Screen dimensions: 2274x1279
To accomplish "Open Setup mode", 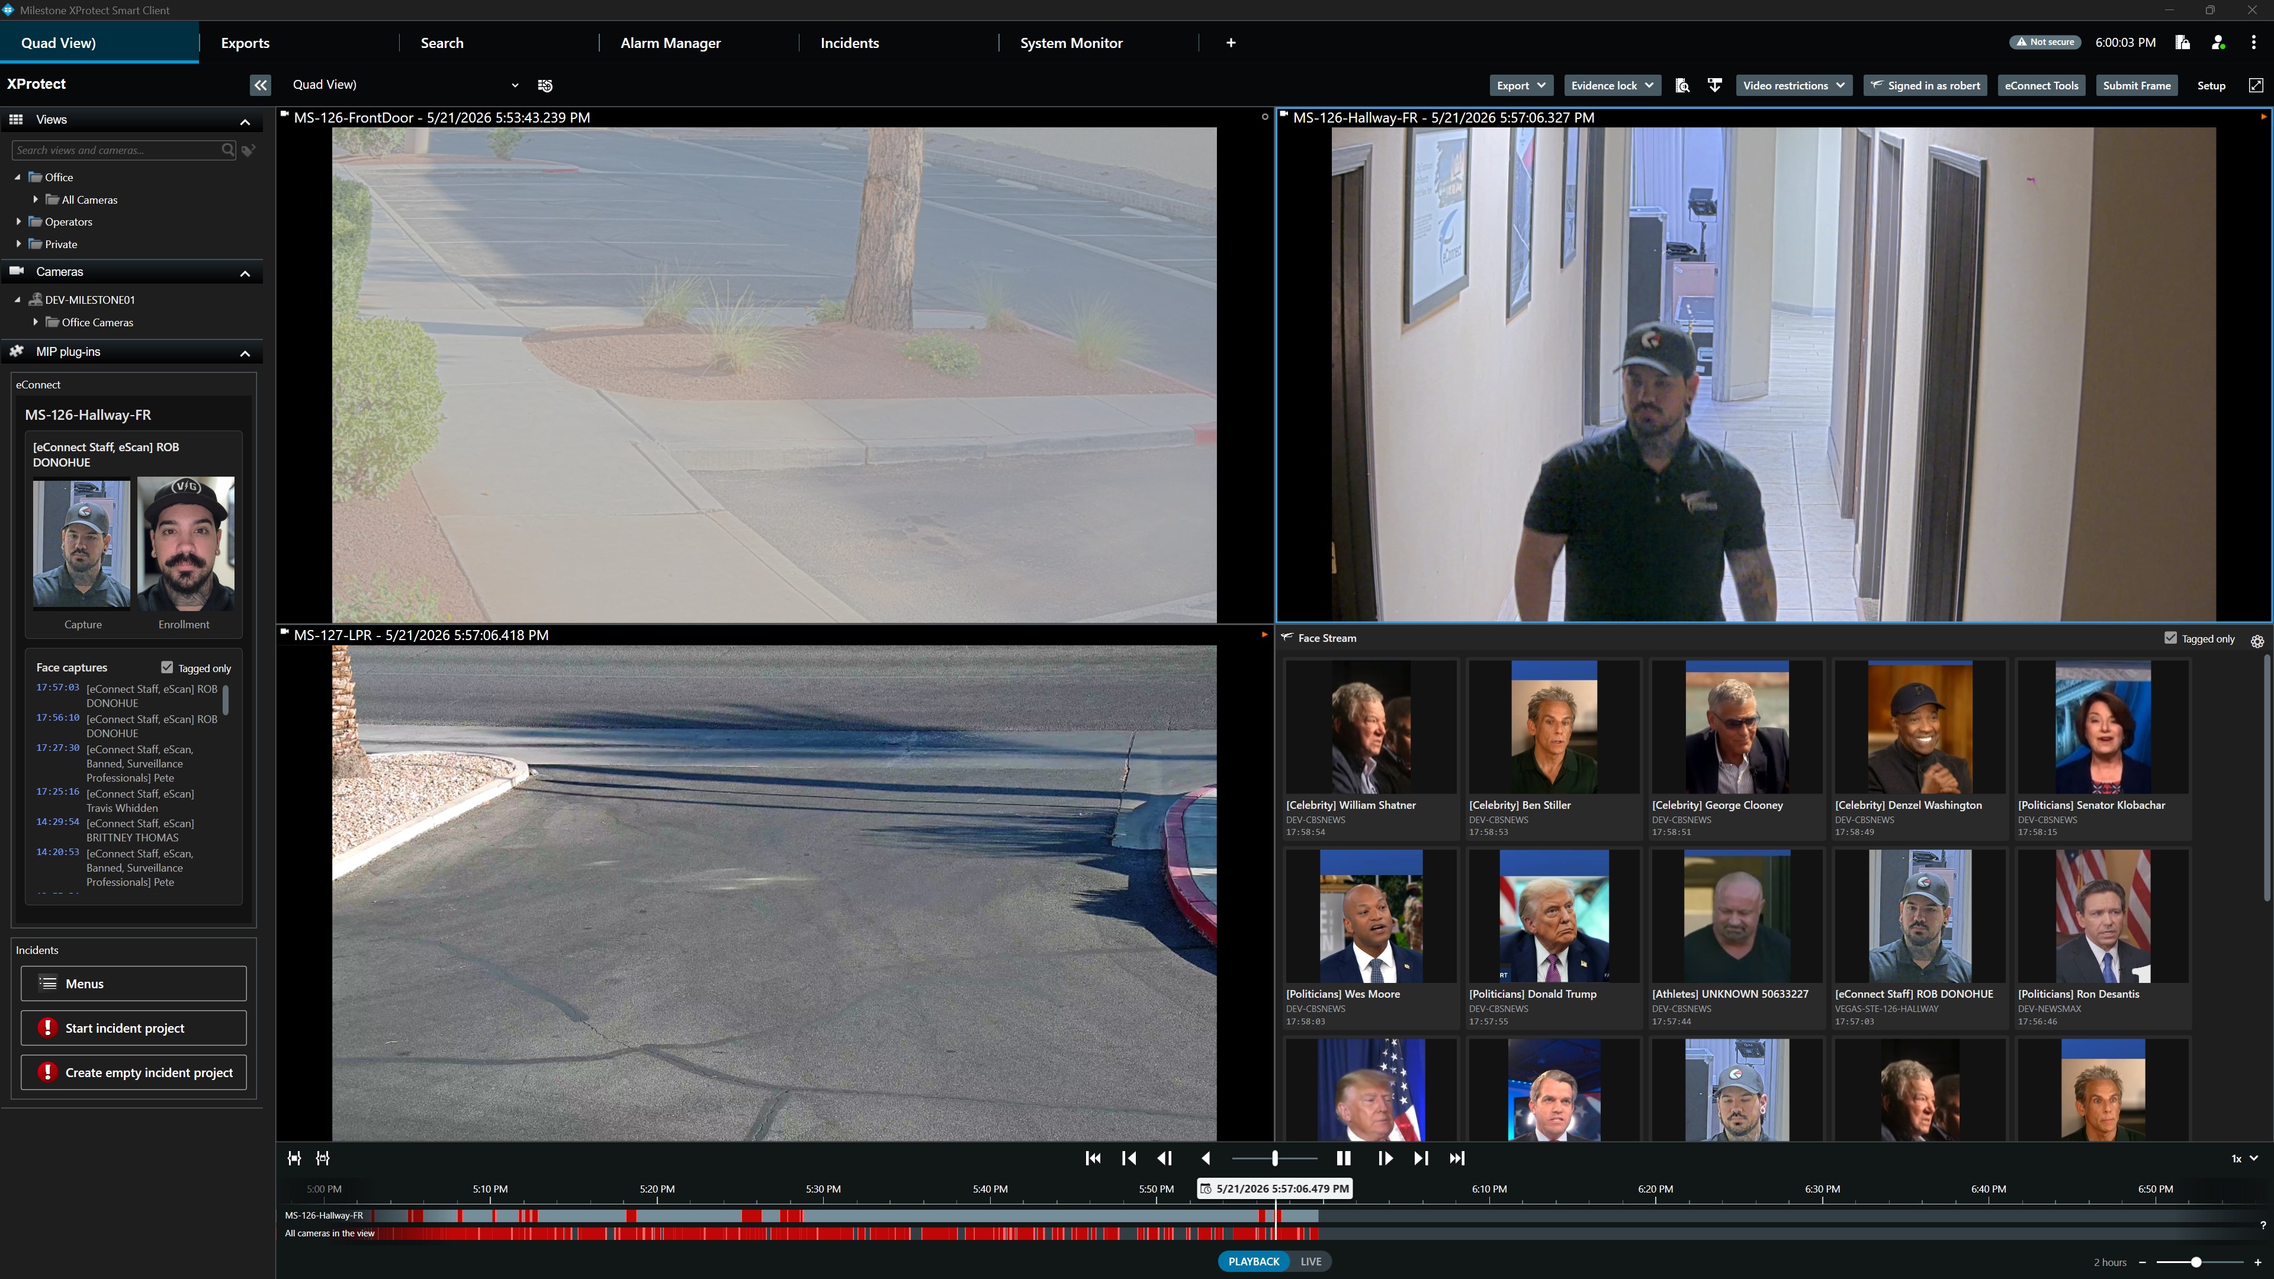I will pos(2211,86).
